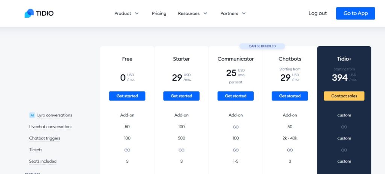
Task: Click the 'per seat' note under Communicator
Action: [236, 82]
